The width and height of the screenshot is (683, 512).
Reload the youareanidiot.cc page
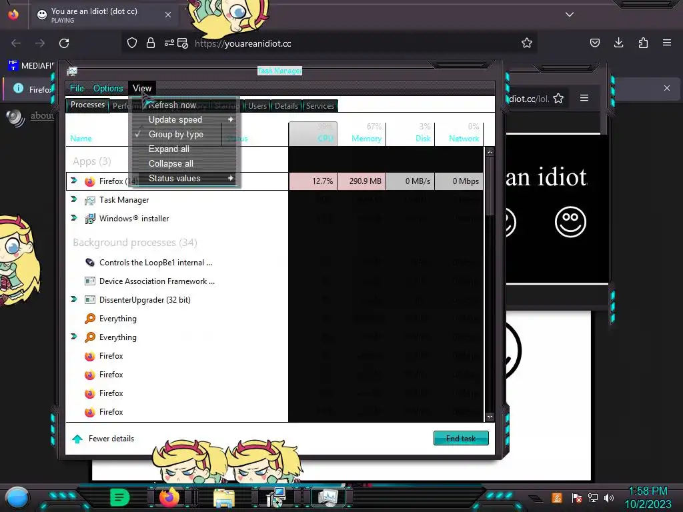(x=64, y=43)
